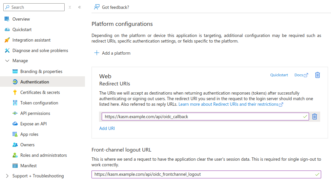This screenshot has width=331, height=181.
Task: Click the Add a platform plus icon
Action: 97,53
